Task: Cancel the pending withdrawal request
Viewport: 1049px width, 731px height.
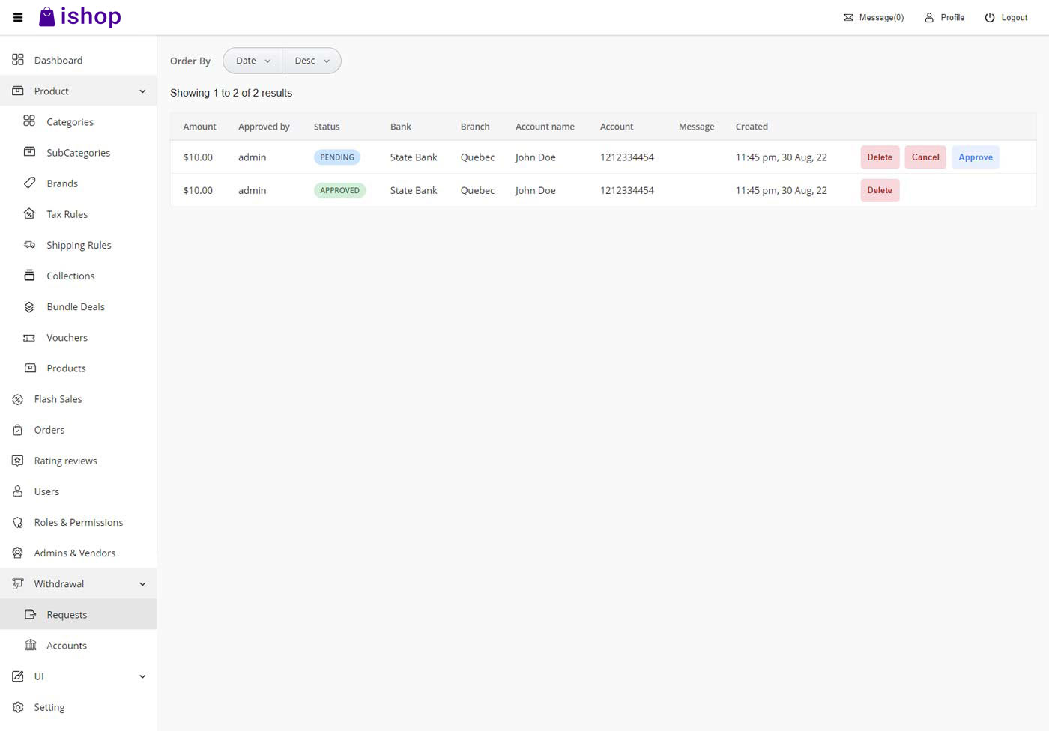Action: click(925, 157)
